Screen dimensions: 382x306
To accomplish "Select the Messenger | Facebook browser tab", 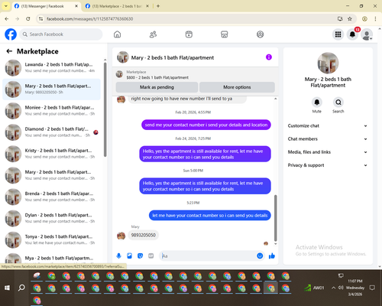I will [x=46, y=6].
